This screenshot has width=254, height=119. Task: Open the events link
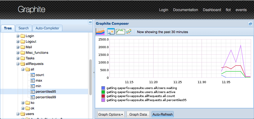pos(241,10)
